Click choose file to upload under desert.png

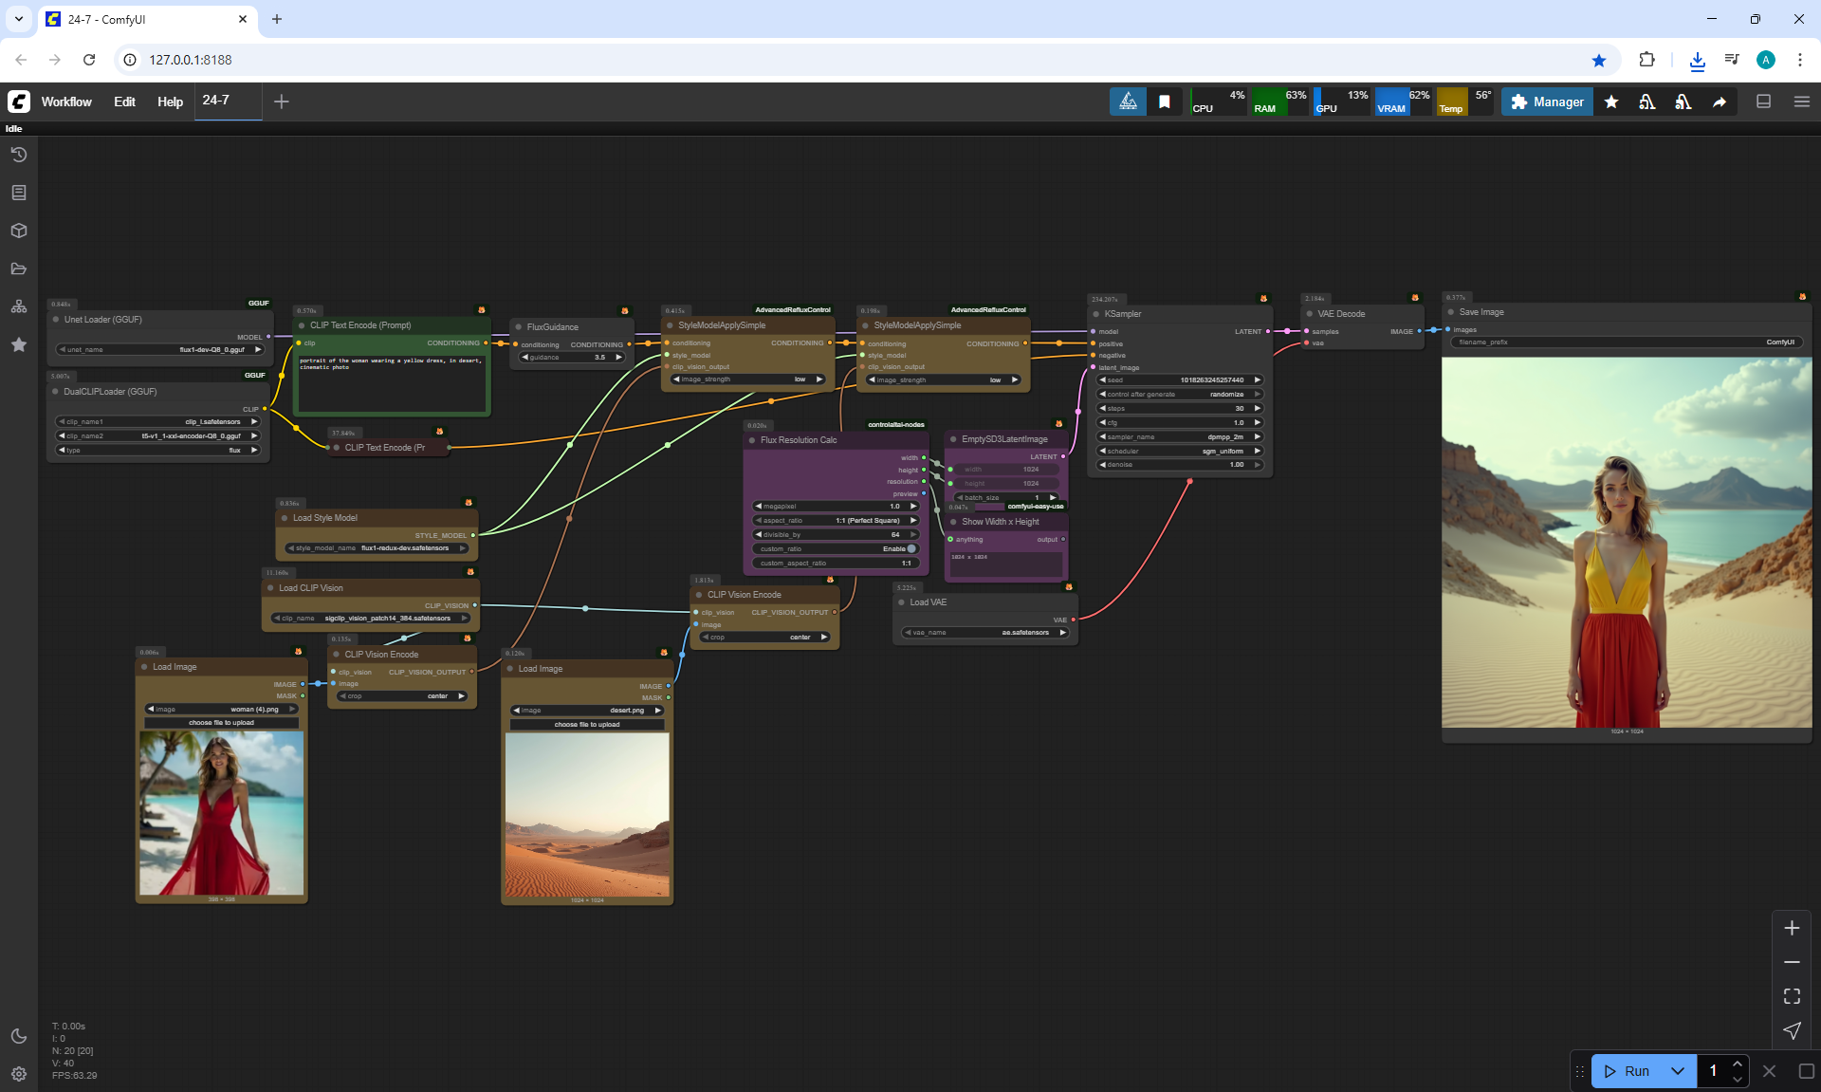(587, 724)
